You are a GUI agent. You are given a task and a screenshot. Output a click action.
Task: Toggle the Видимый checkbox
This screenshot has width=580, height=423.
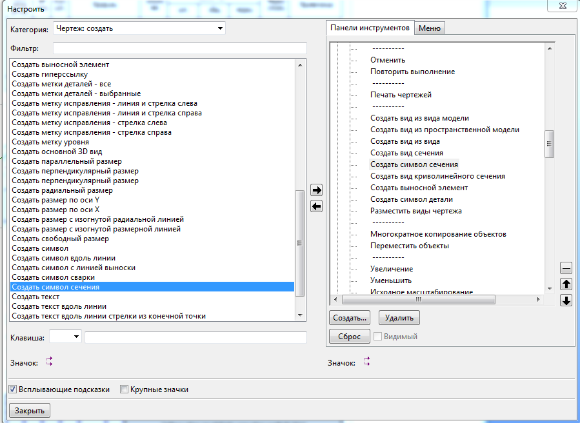click(377, 337)
